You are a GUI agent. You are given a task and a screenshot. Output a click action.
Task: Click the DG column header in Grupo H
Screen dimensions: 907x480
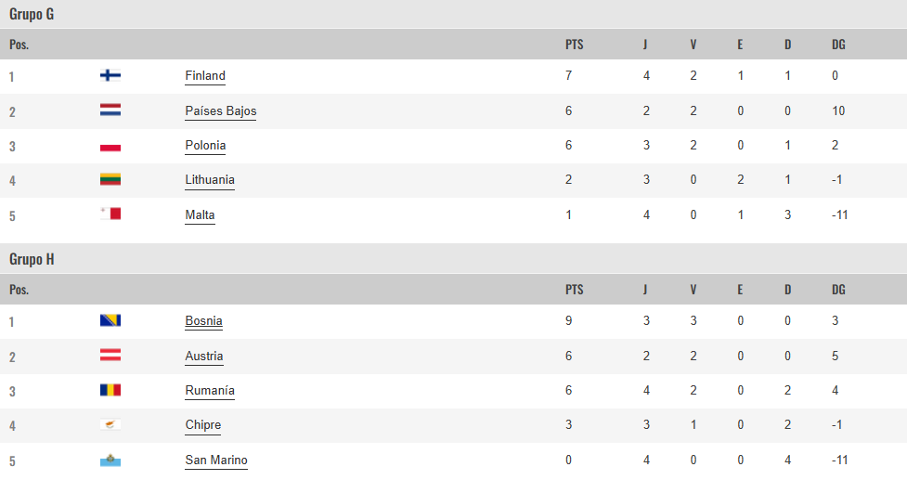[x=838, y=290]
